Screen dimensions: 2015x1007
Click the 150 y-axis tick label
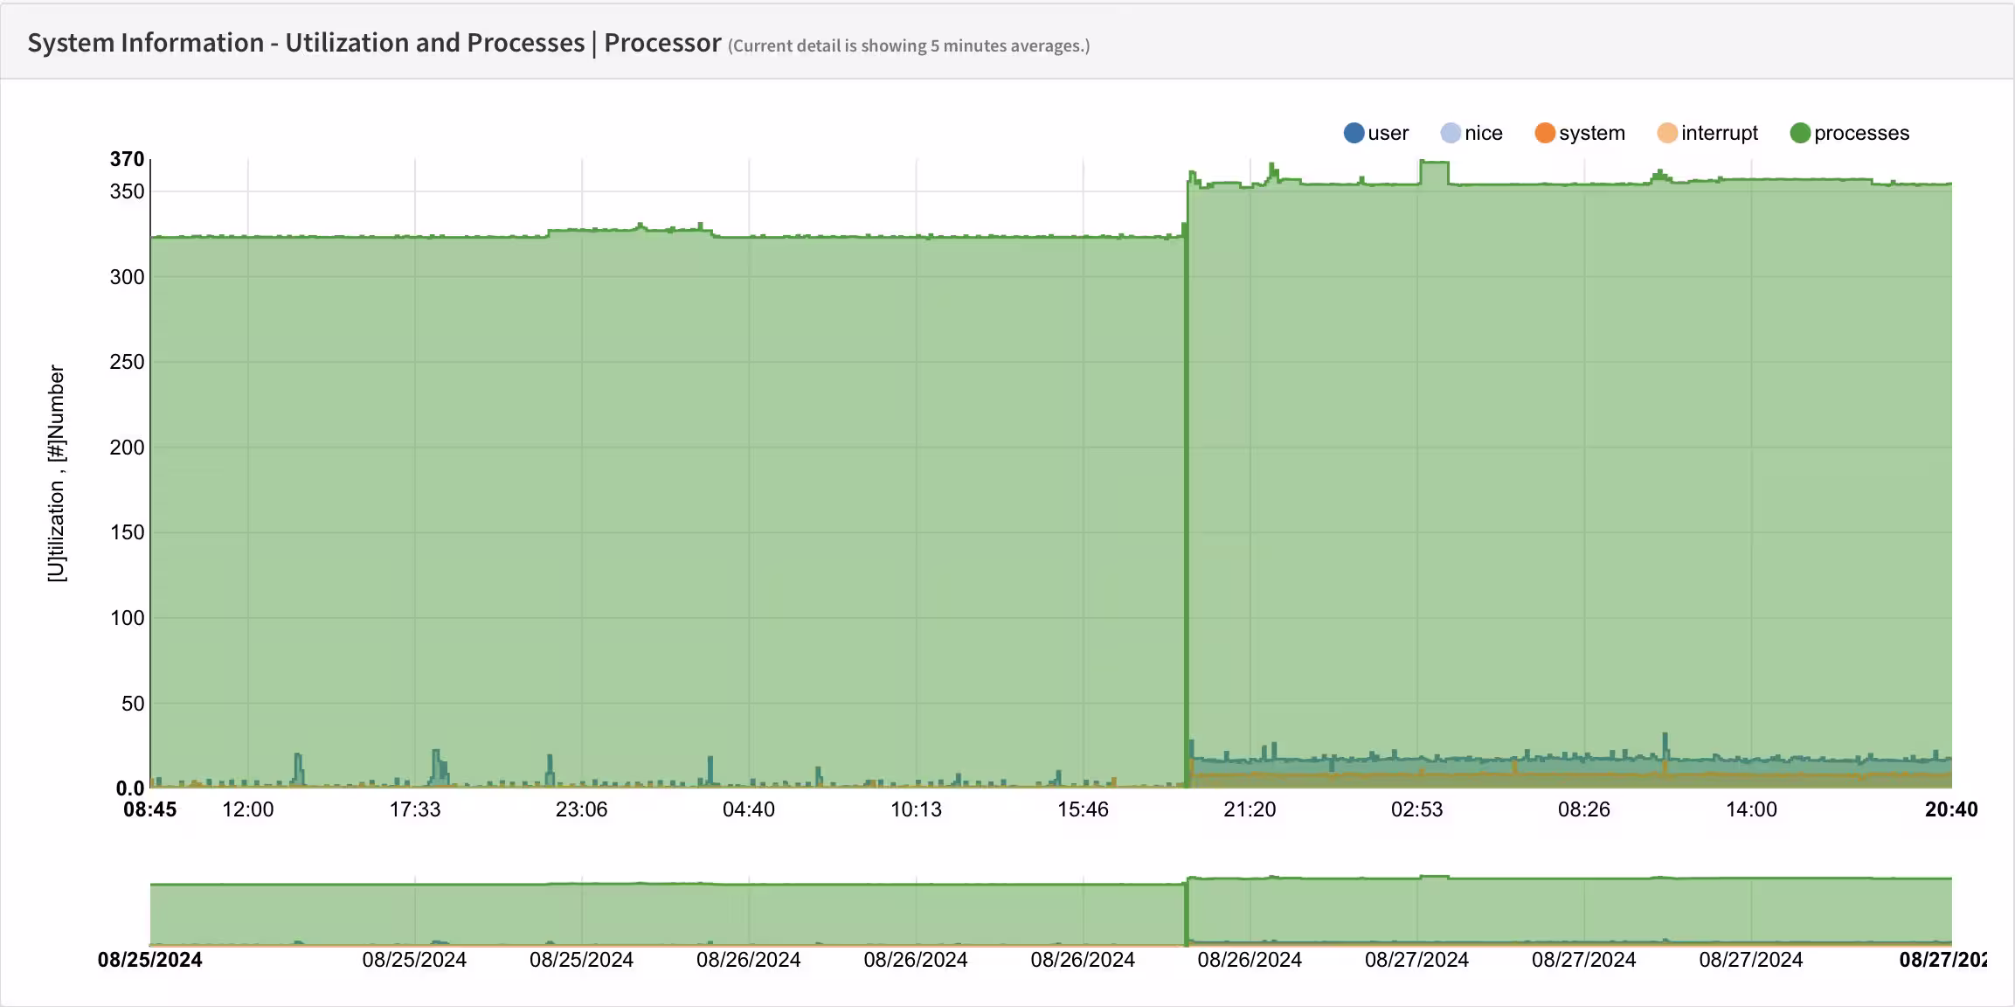(x=127, y=532)
